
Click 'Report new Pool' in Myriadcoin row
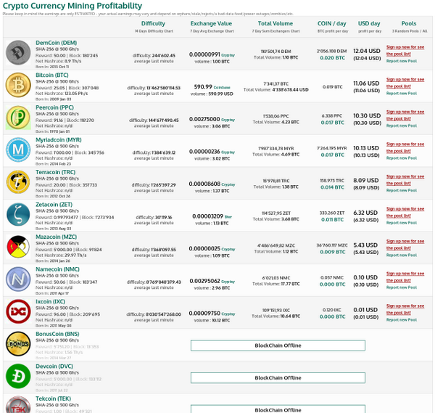(x=402, y=158)
